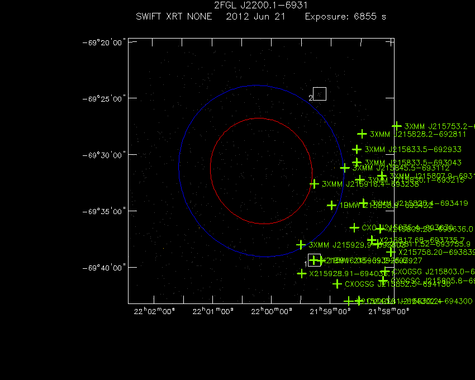Click the observation date 2012 Jun 21
The width and height of the screenshot is (475, 380).
256,16
